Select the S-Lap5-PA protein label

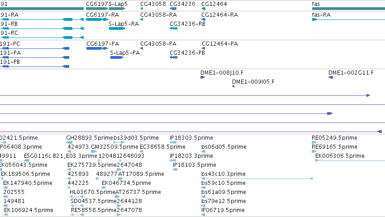pos(125,53)
